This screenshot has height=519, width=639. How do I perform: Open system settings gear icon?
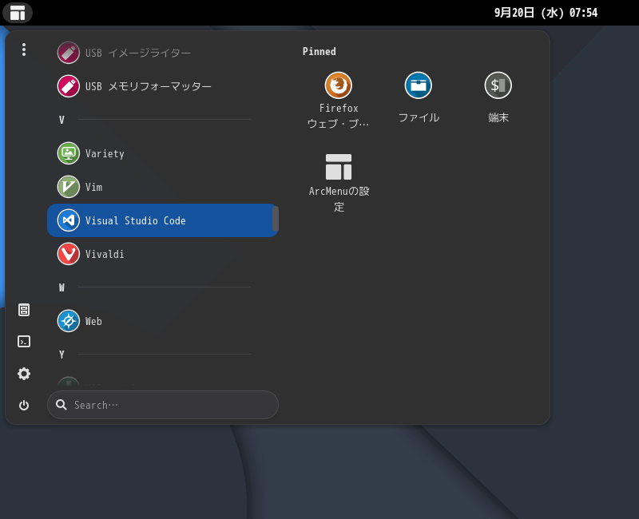(24, 374)
